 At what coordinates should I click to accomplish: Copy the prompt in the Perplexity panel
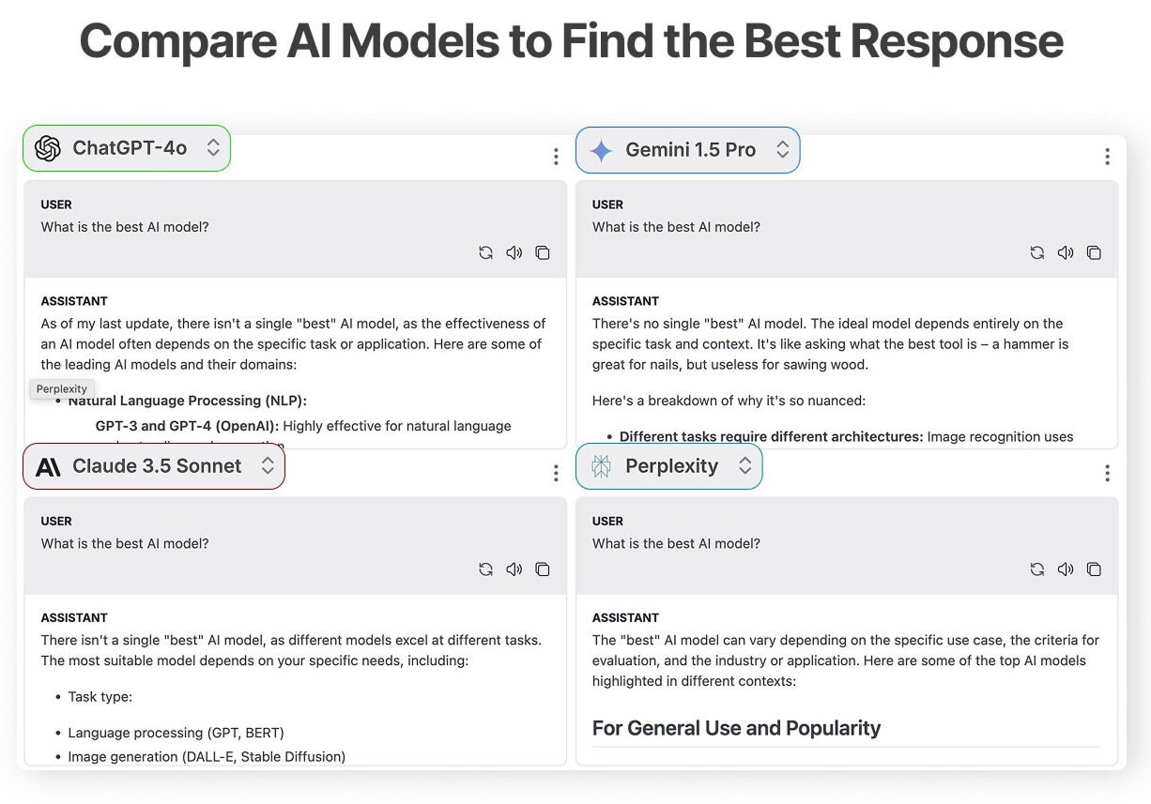pos(1094,569)
